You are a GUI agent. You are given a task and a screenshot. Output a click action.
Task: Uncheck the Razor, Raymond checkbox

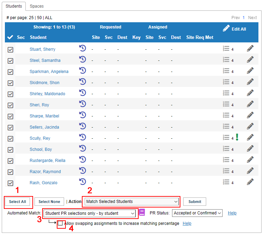click(10, 172)
